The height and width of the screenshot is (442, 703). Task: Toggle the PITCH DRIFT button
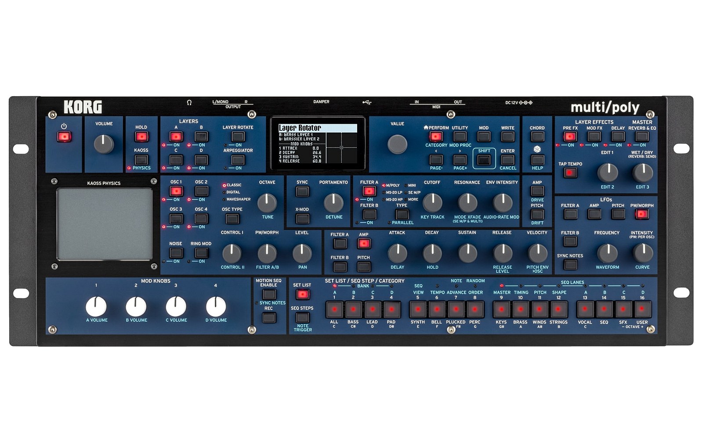pyautogui.click(x=537, y=214)
